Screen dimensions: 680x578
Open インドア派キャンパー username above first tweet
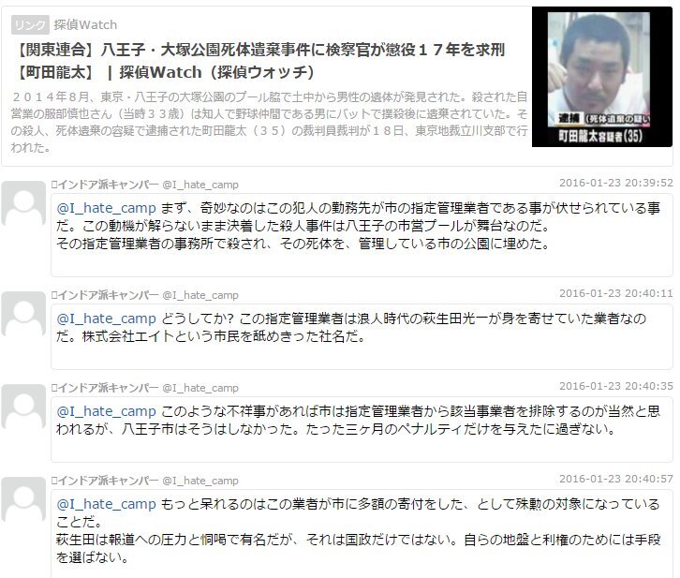108,185
